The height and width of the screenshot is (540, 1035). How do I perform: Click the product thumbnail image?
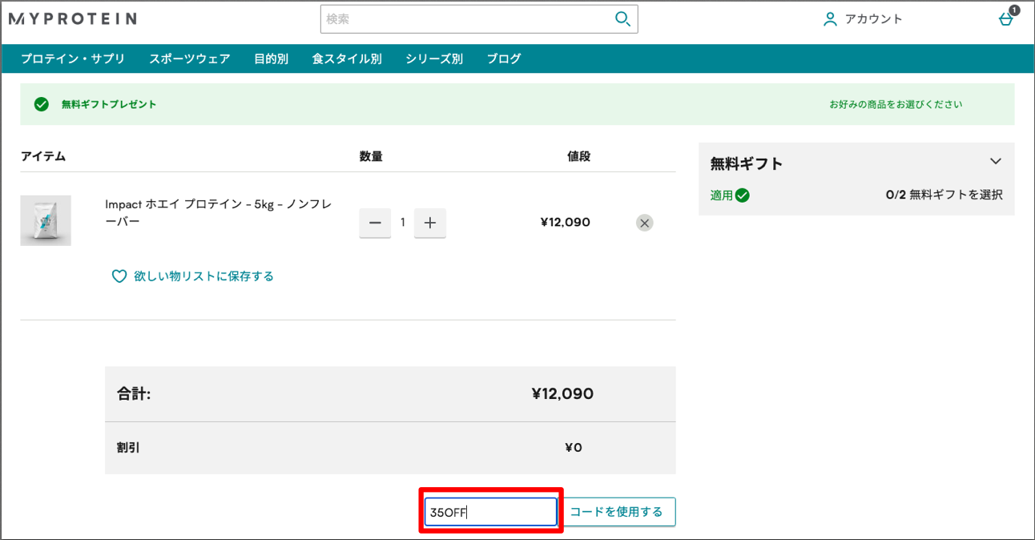46,220
